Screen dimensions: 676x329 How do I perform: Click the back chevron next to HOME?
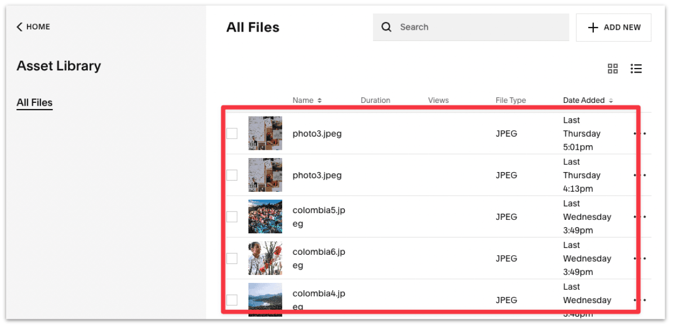coord(19,26)
